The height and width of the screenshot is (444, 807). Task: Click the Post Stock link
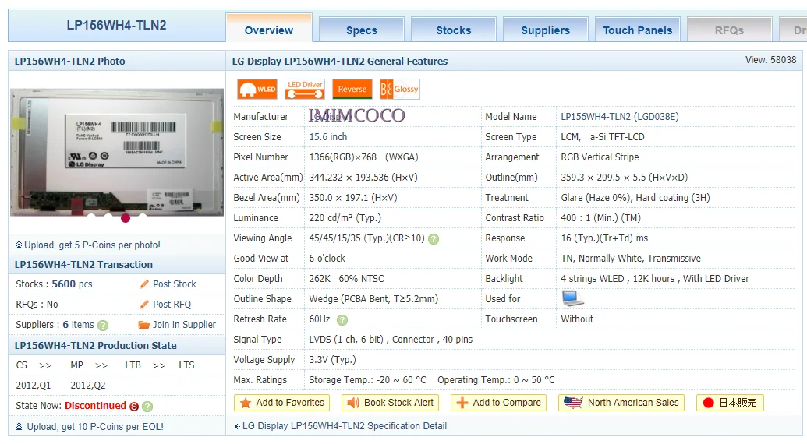coord(175,284)
